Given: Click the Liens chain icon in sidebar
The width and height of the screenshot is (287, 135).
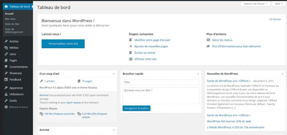Looking at the screenshot, I should [6, 54].
